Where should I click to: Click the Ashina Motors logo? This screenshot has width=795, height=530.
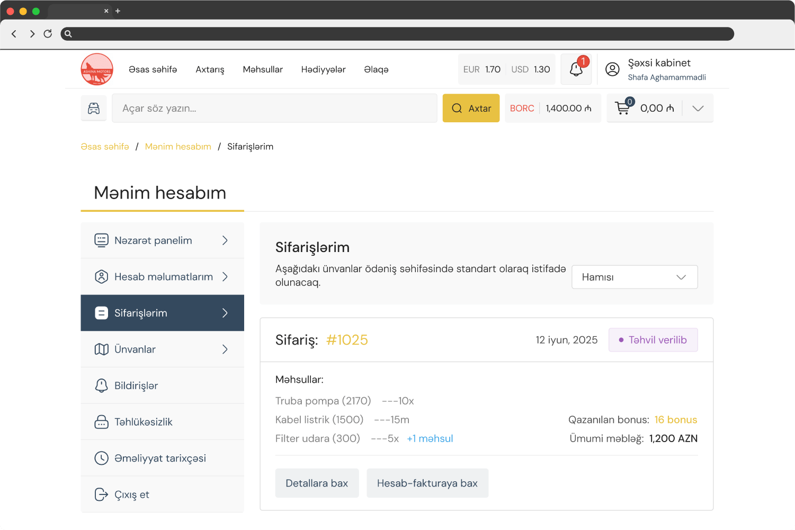(97, 69)
